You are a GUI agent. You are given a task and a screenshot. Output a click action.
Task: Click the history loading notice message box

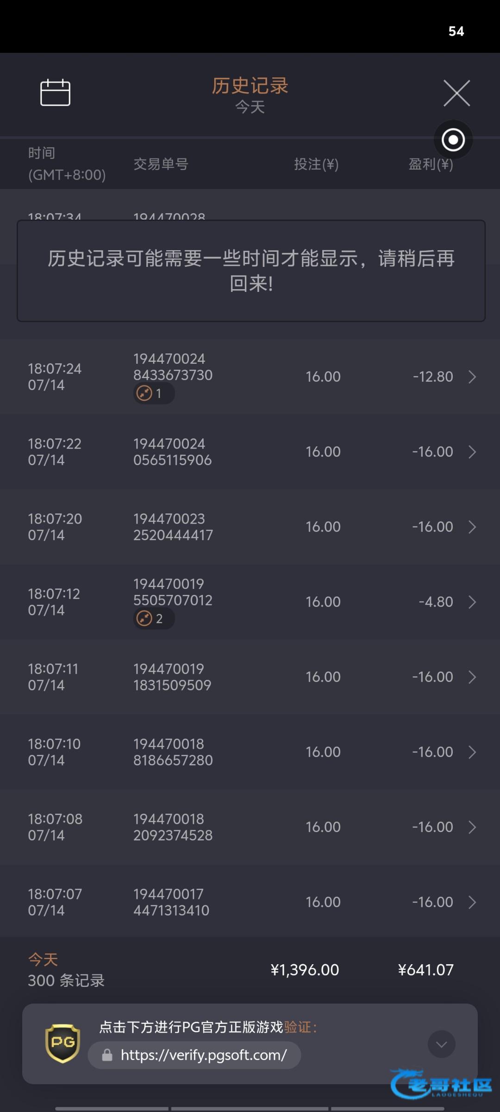(x=251, y=271)
